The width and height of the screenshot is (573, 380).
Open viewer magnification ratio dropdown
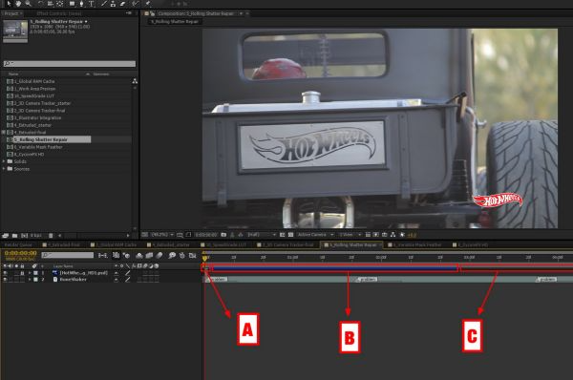(162, 235)
